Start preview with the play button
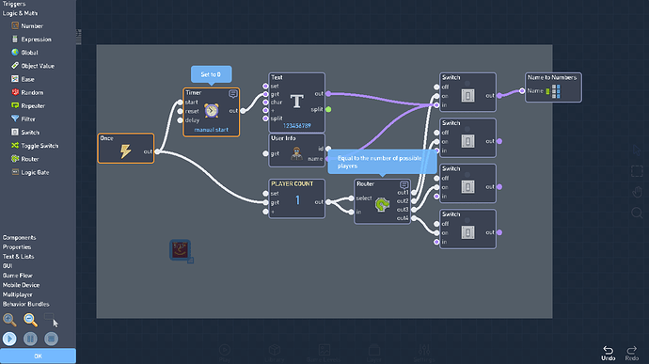This screenshot has height=364, width=649. coord(9,339)
